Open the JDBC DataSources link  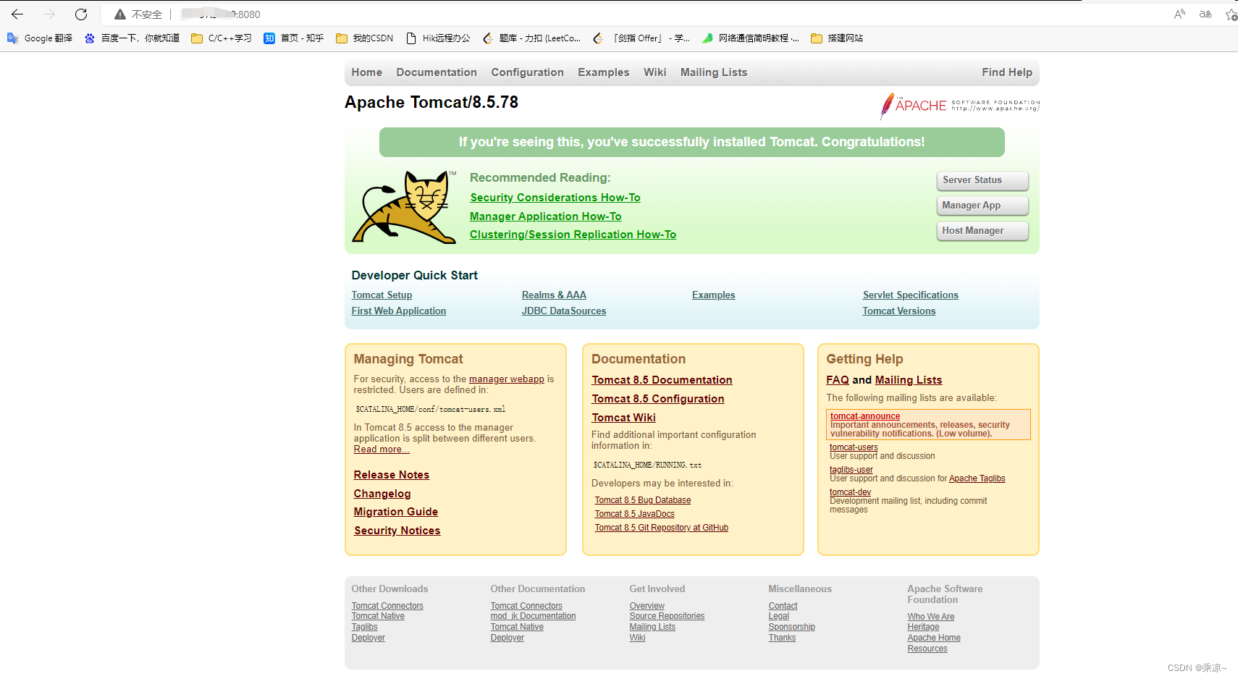(564, 311)
